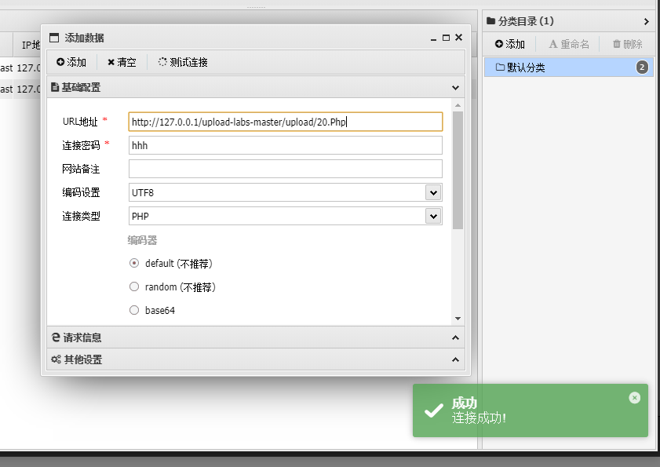This screenshot has height=467, width=660.
Task: Click the 连接密码 input field
Action: pos(286,145)
